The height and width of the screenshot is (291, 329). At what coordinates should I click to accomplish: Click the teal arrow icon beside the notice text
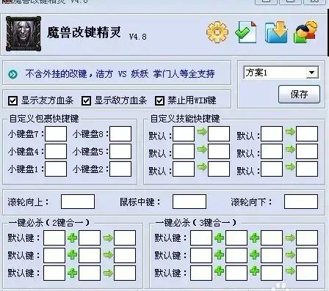[12, 74]
